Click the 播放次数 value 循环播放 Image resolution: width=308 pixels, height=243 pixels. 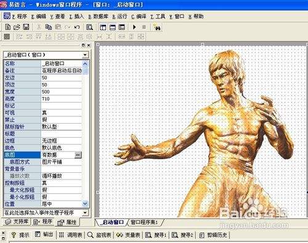(x=62, y=176)
